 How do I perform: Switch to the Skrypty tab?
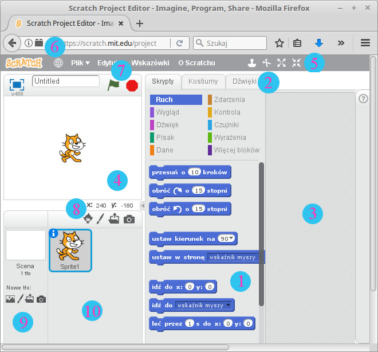[x=163, y=81]
